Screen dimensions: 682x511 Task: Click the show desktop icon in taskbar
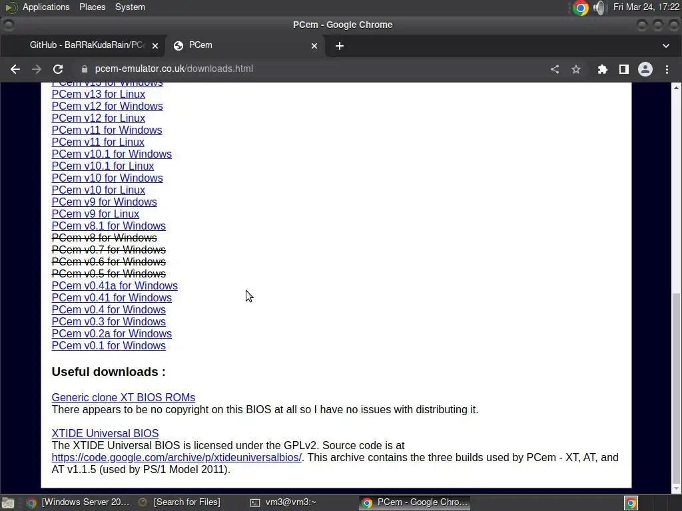coord(8,503)
